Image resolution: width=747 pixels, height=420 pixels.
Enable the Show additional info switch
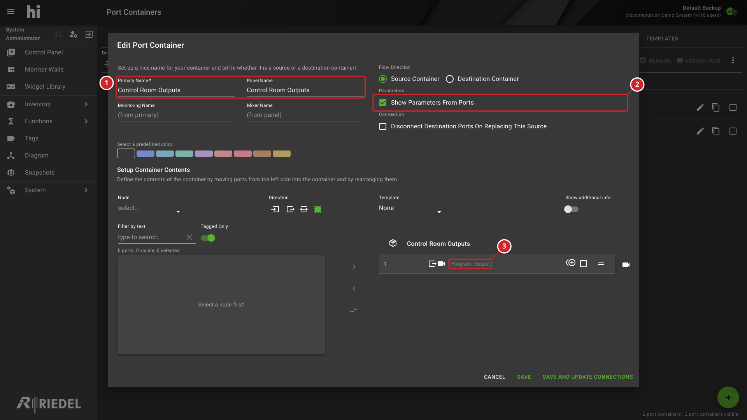click(571, 209)
